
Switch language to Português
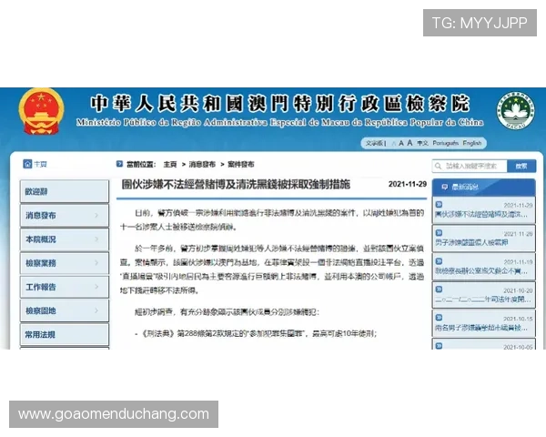click(x=445, y=143)
